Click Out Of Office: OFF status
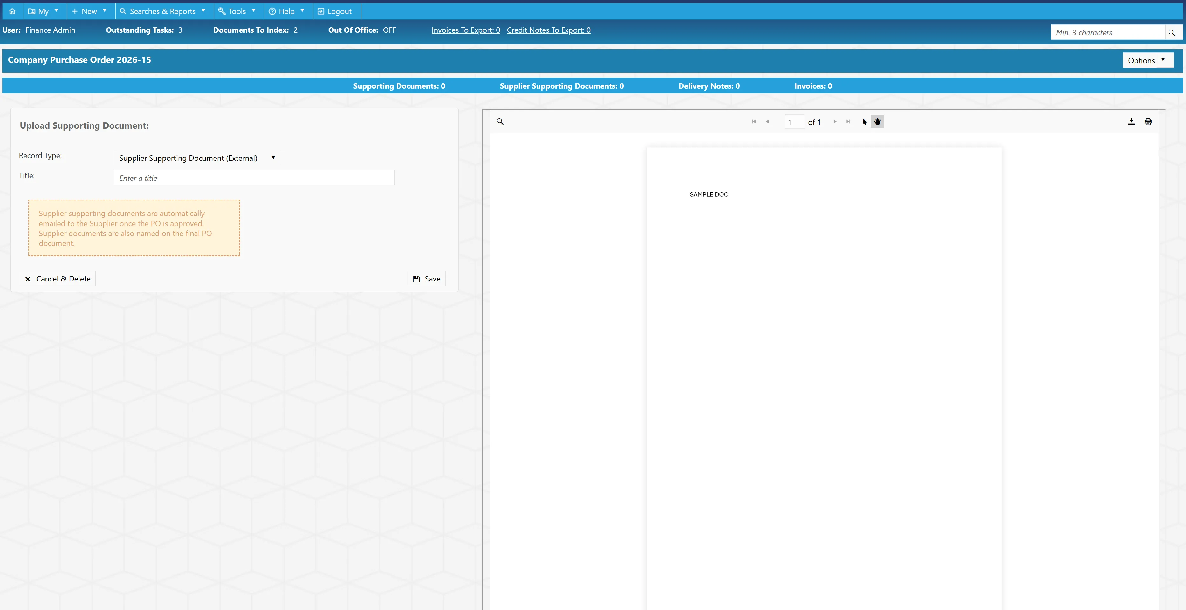The width and height of the screenshot is (1186, 610). [362, 30]
